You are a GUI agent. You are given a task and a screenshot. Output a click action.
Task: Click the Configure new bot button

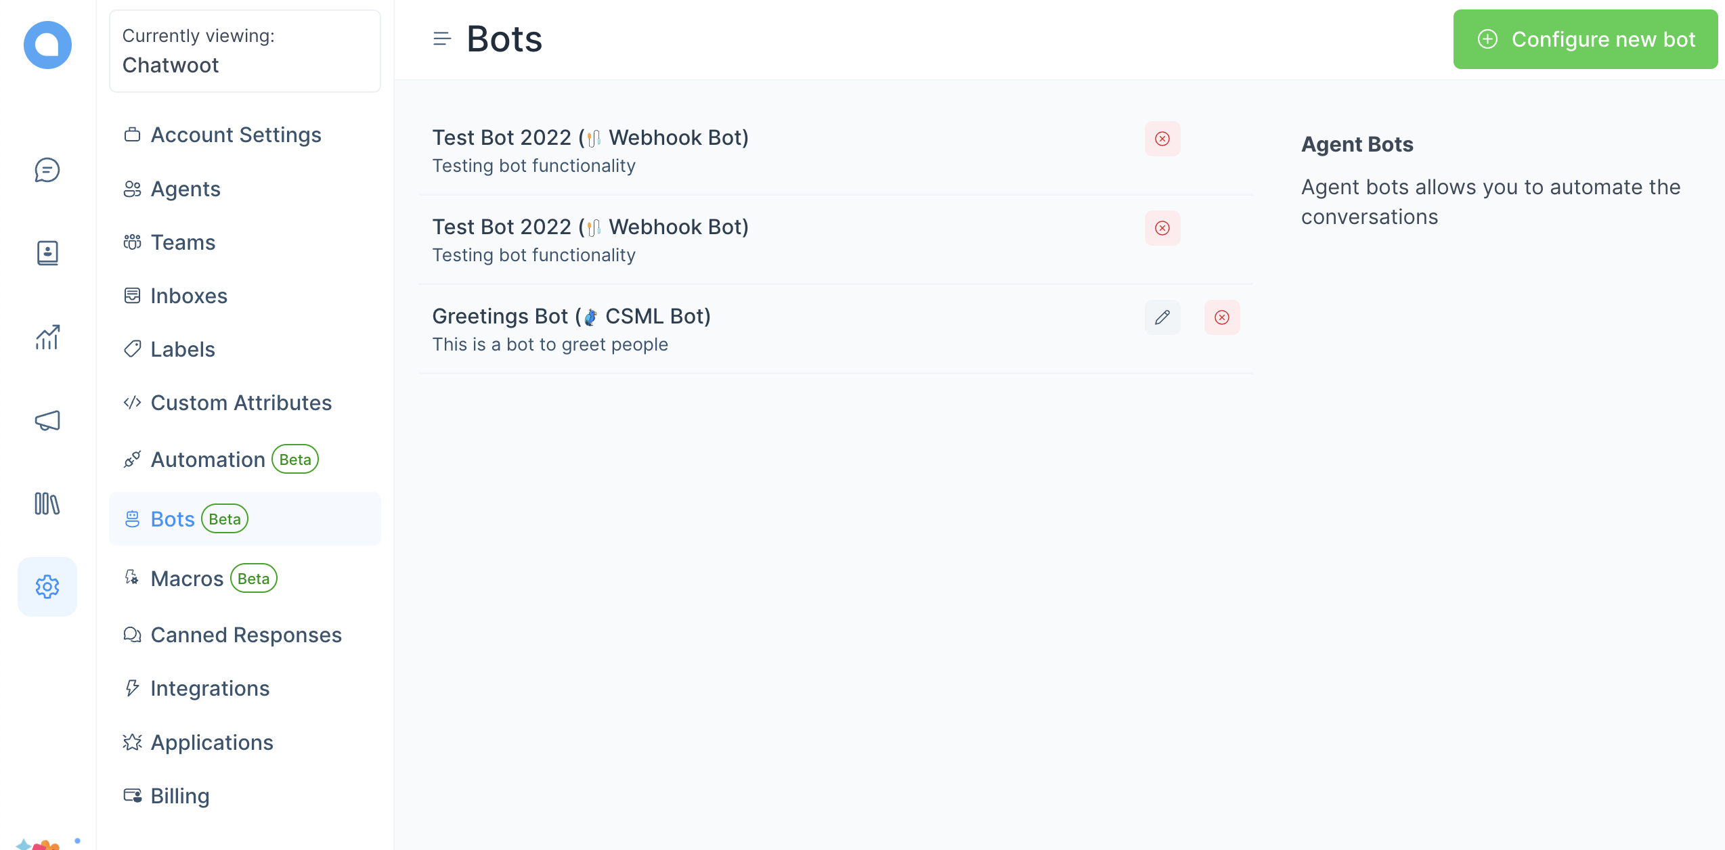point(1584,39)
